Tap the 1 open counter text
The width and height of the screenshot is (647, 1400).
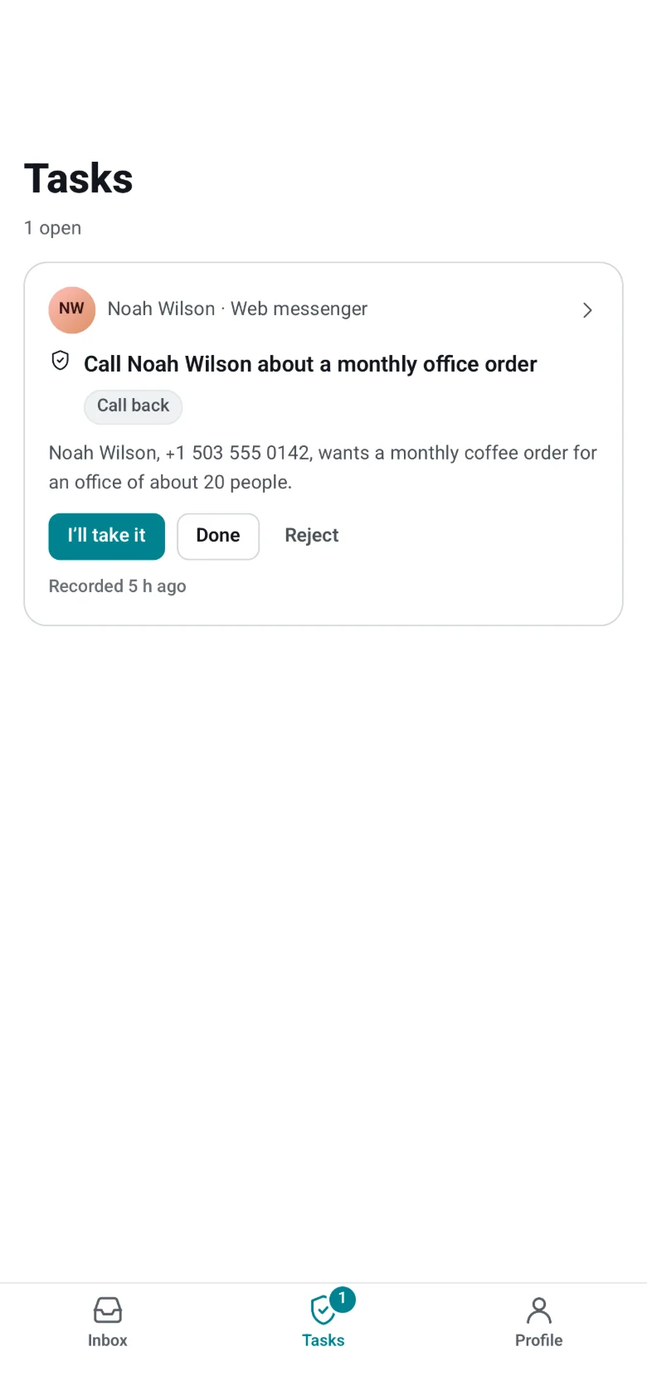click(x=53, y=228)
